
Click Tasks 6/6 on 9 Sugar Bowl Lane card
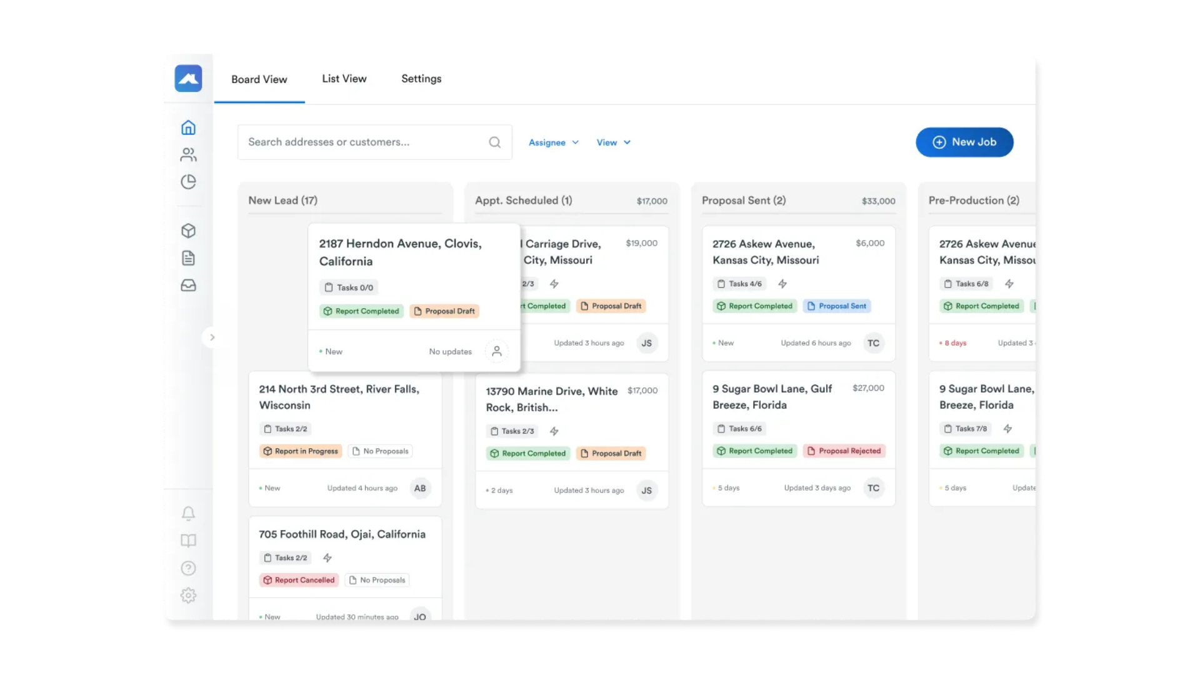click(x=739, y=429)
